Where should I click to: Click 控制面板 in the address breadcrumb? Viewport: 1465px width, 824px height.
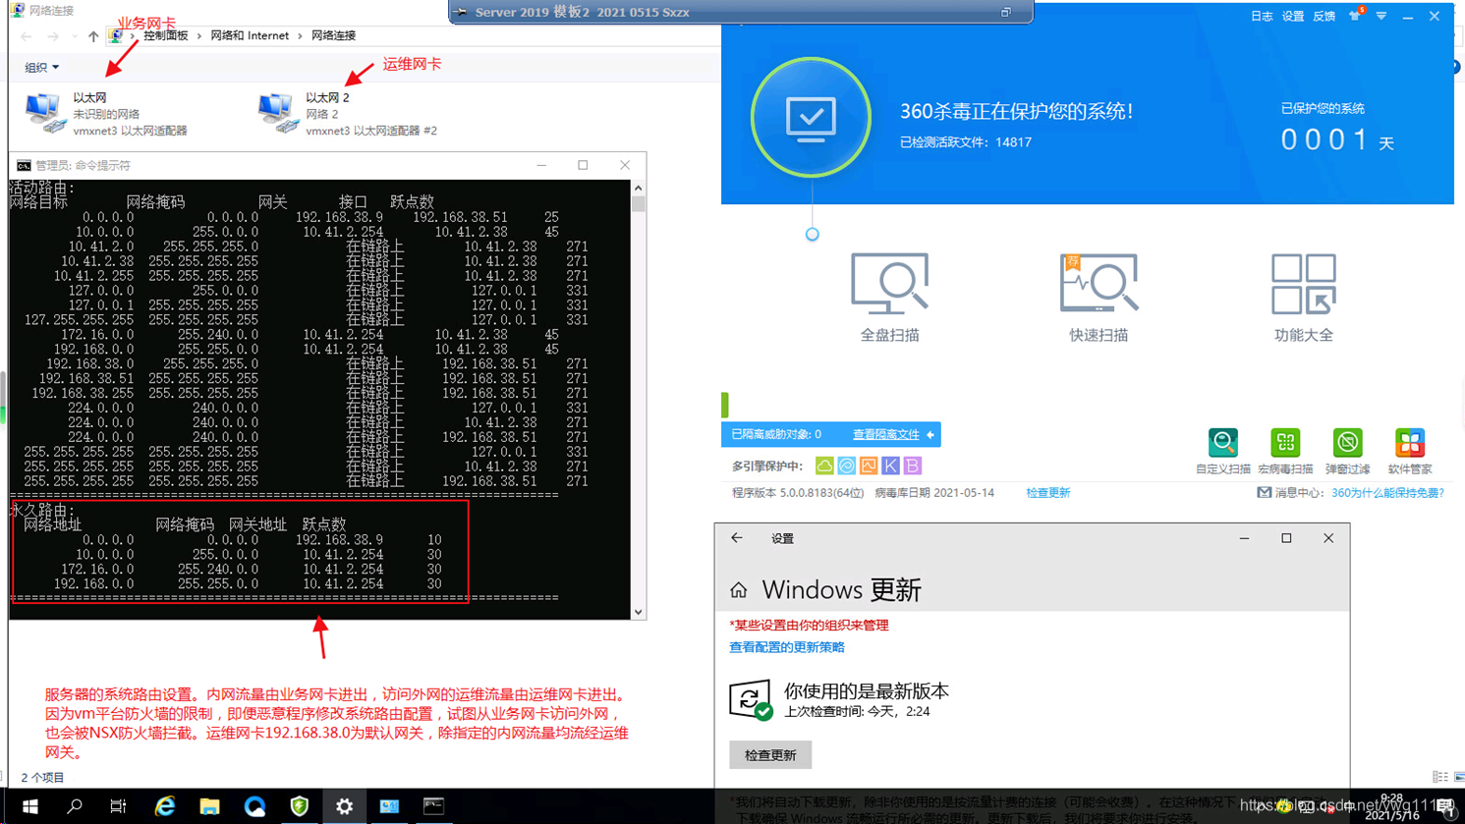165,35
